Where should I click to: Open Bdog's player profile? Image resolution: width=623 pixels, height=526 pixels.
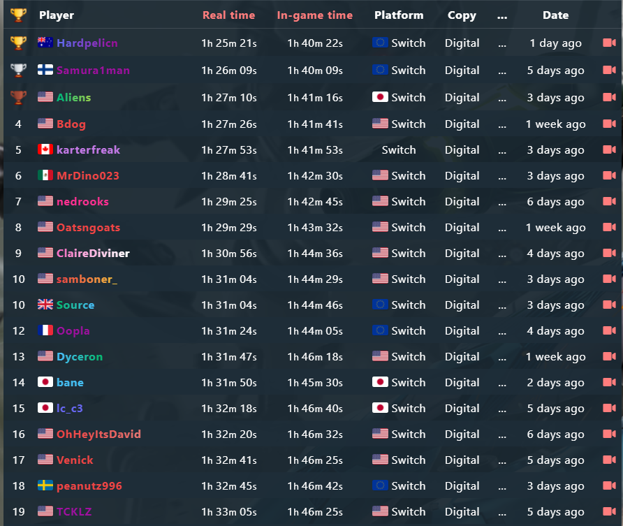point(71,124)
